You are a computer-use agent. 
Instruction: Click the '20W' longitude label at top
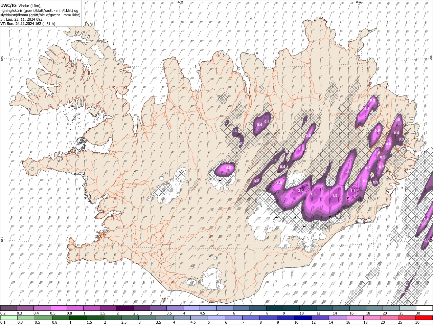[180, 2]
